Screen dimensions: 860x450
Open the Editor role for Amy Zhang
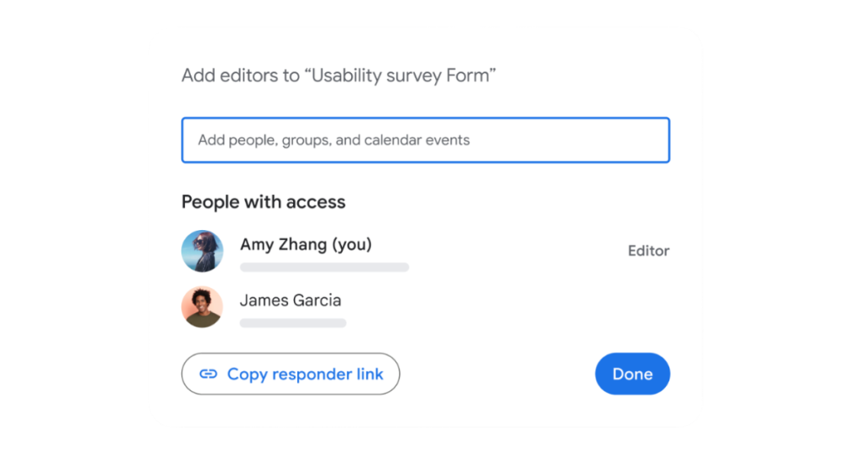648,250
